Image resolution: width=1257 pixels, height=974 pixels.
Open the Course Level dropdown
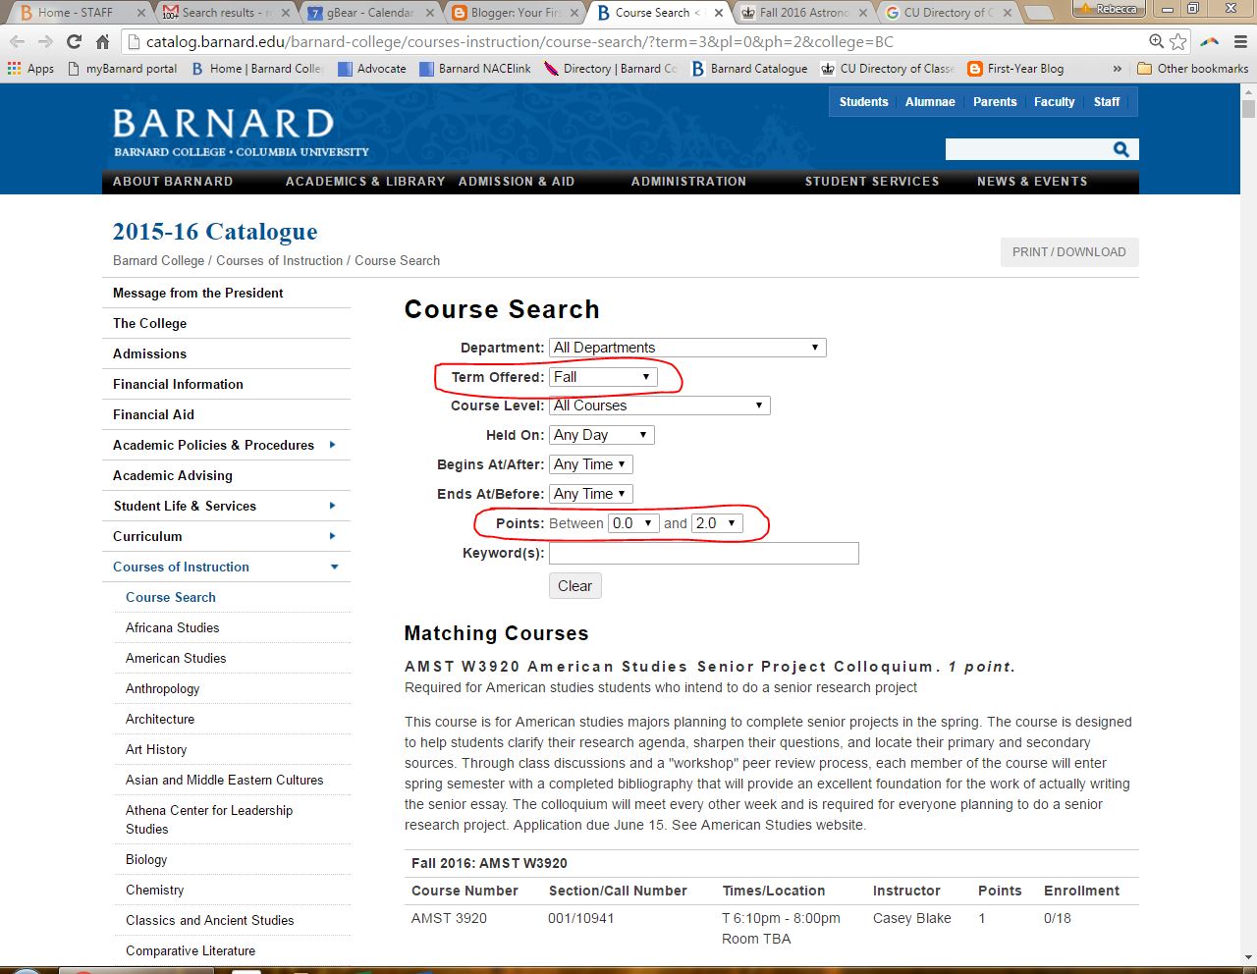[660, 406]
